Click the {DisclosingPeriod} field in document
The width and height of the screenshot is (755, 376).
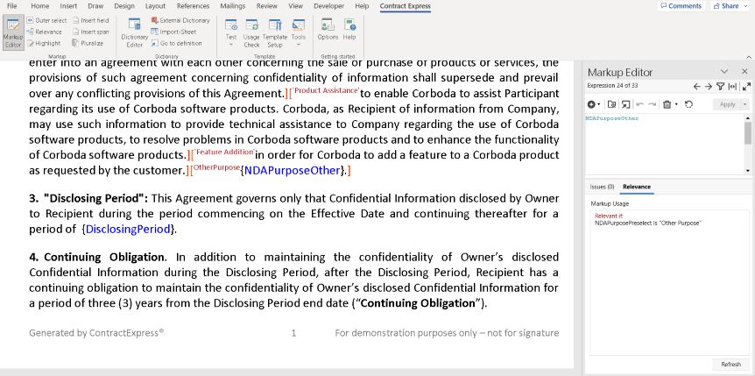pyautogui.click(x=128, y=230)
